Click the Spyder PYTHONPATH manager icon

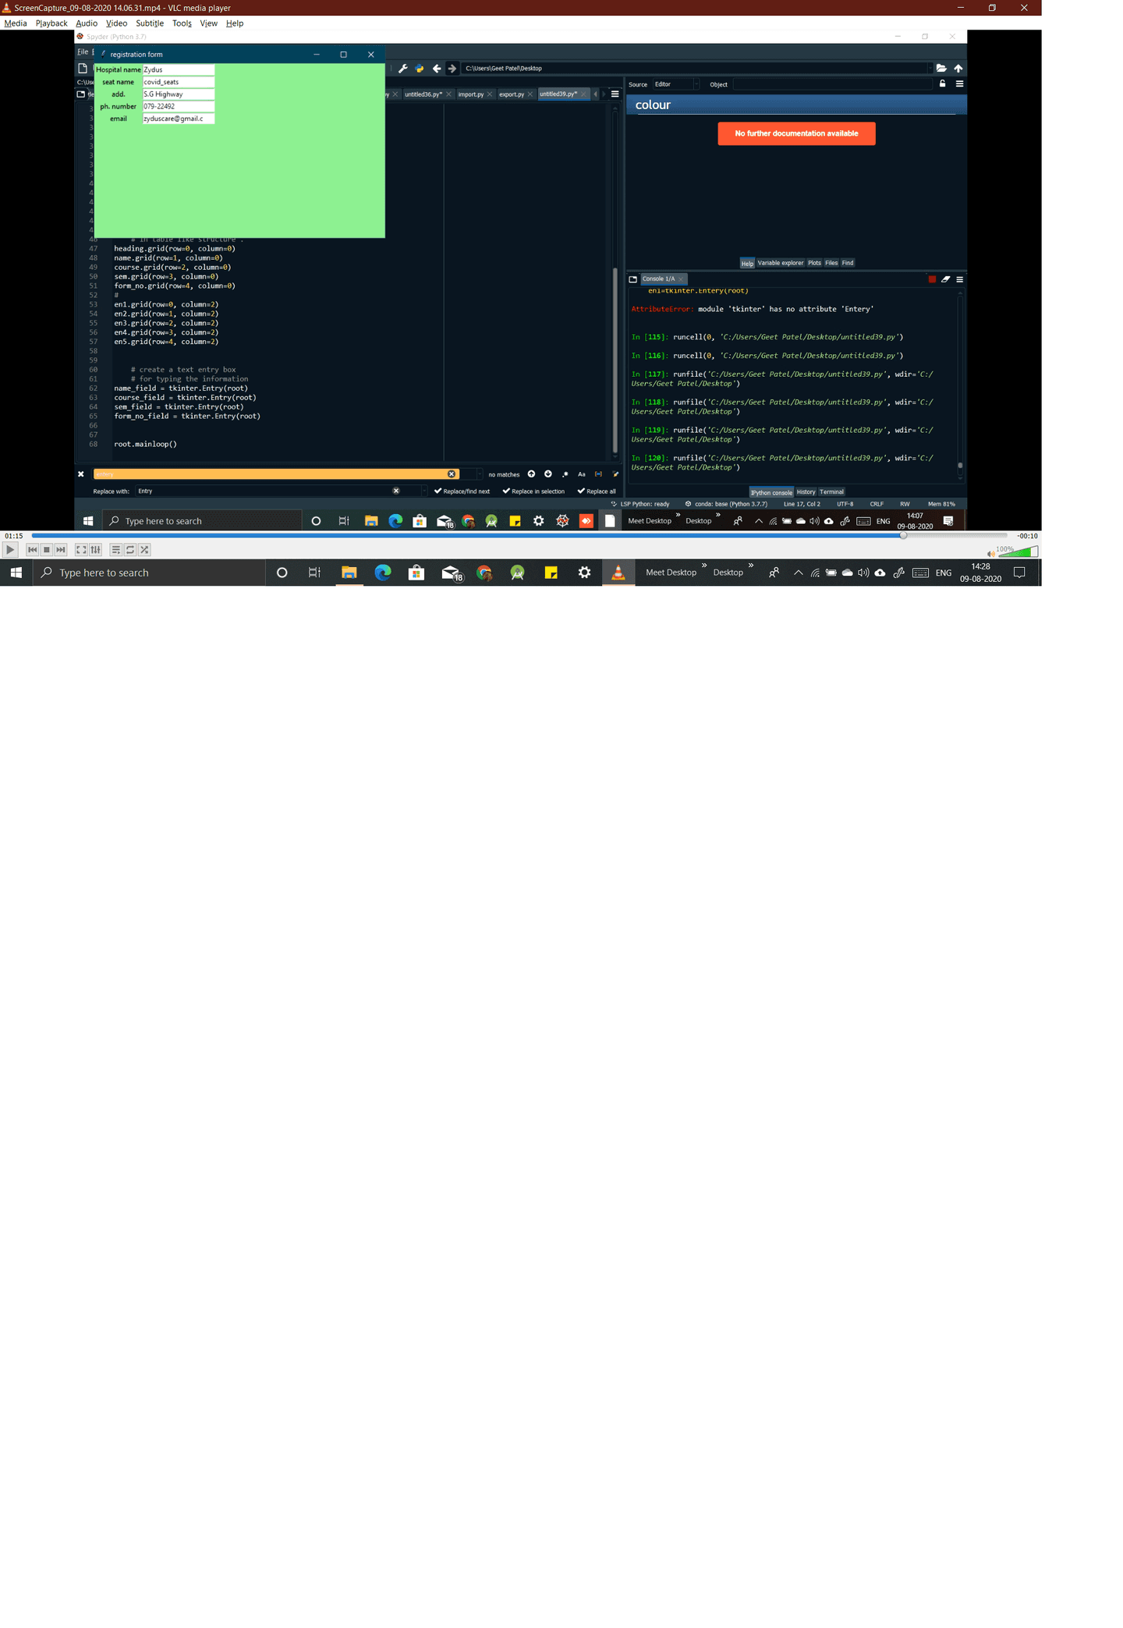(420, 68)
